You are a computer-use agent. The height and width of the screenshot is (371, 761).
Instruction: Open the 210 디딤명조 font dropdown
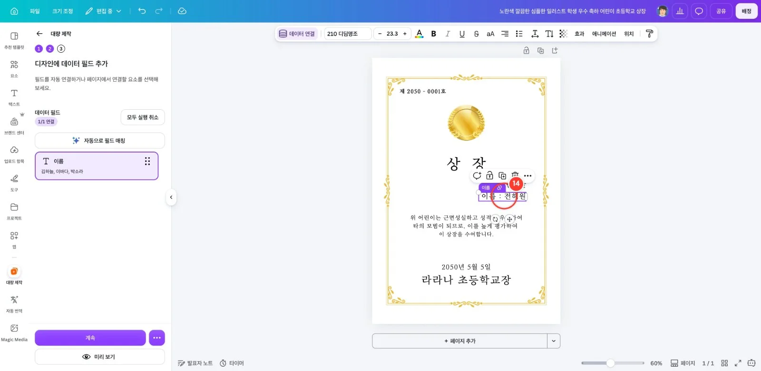pyautogui.click(x=348, y=34)
